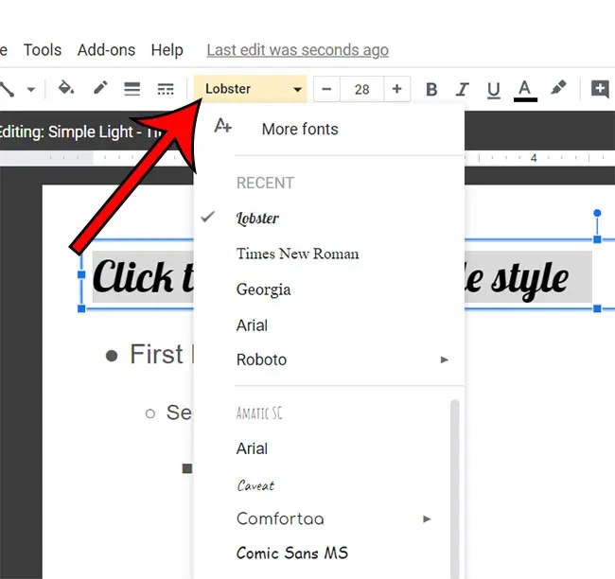Open the Add-ons menu
This screenshot has width=615, height=579.
pos(106,50)
